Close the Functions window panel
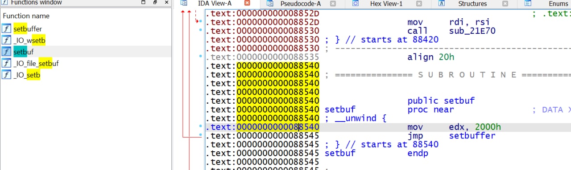The image size is (571, 170). click(166, 2)
